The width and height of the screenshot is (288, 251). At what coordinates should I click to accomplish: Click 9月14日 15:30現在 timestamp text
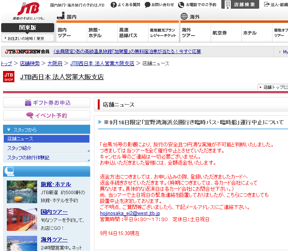pyautogui.click(x=120, y=233)
